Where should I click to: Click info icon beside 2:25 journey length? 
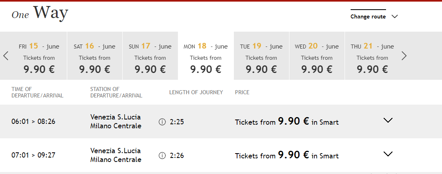point(162,122)
